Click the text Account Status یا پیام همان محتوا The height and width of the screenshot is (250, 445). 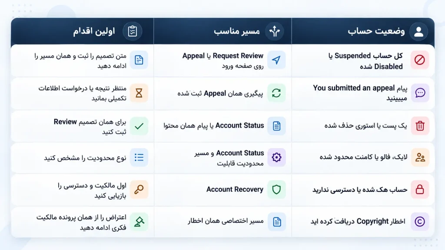(214, 125)
